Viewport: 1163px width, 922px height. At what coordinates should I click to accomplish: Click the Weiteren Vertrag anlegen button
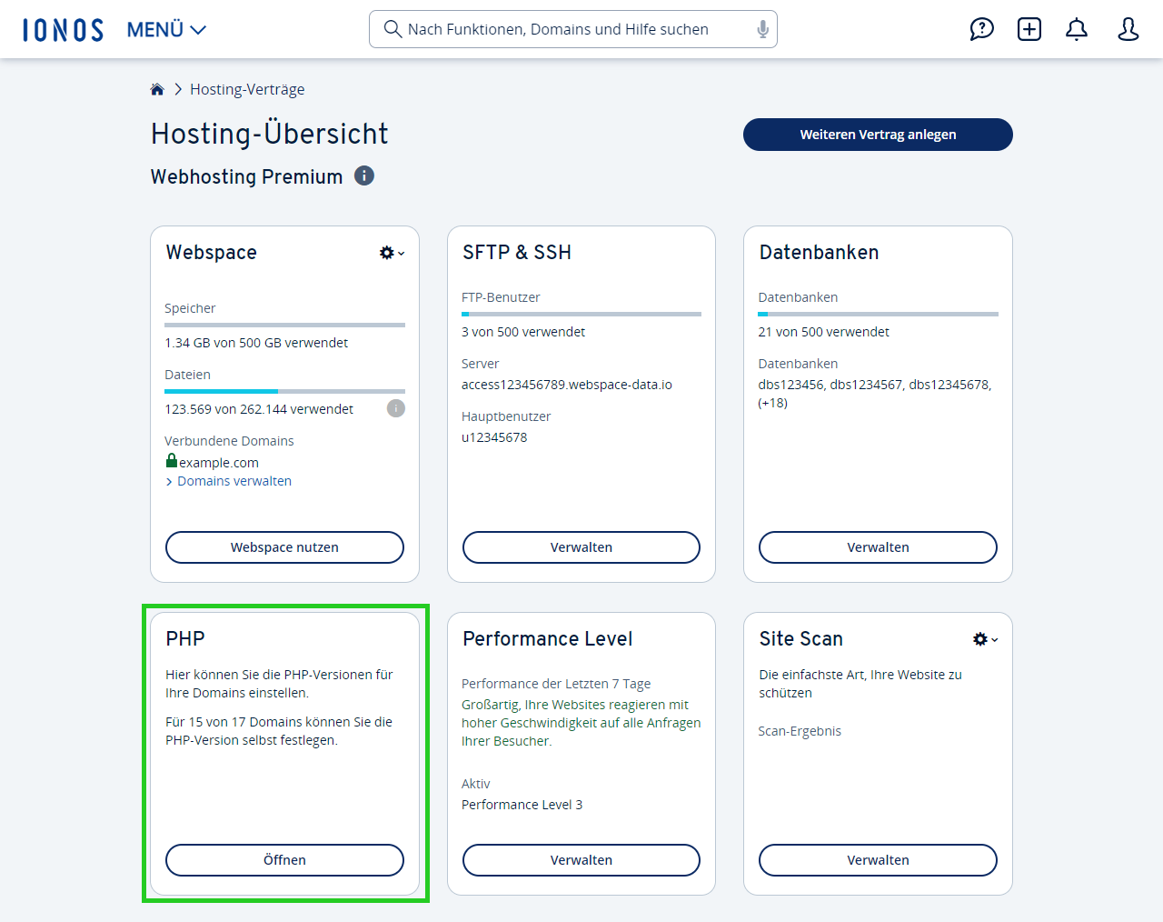(x=878, y=135)
